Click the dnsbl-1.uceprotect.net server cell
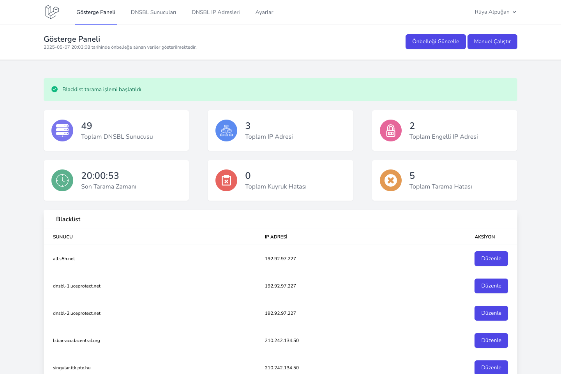561x374 pixels. [x=77, y=286]
